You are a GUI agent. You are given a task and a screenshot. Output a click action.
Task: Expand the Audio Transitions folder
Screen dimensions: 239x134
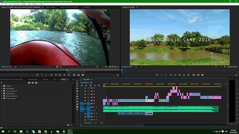[2, 91]
